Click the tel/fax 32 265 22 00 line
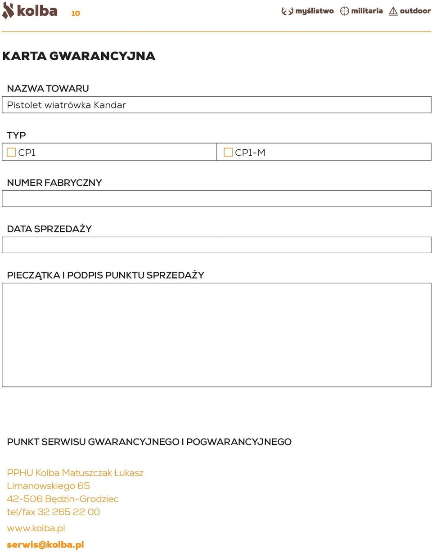432x552 pixels. tap(54, 512)
